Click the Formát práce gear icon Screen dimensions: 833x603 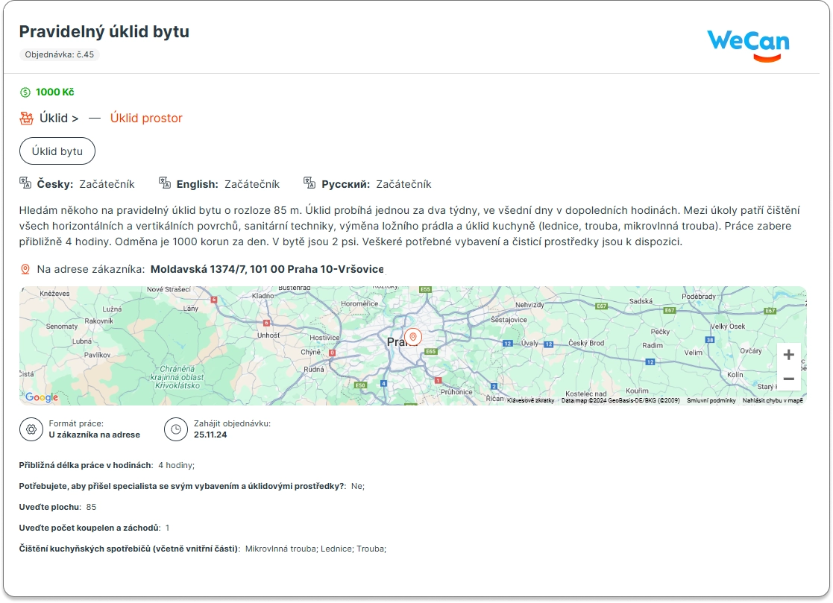(x=31, y=429)
